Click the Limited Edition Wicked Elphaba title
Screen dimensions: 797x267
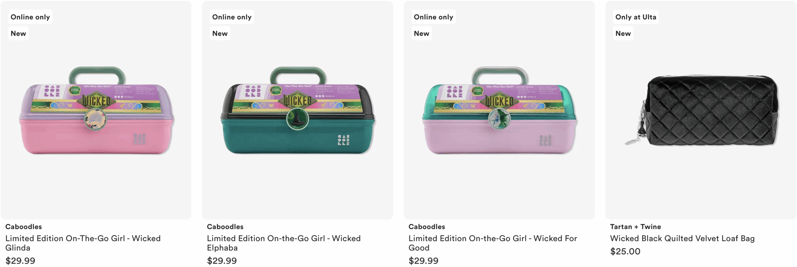coord(284,243)
